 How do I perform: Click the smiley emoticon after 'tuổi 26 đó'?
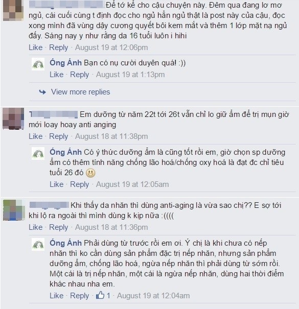point(91,173)
